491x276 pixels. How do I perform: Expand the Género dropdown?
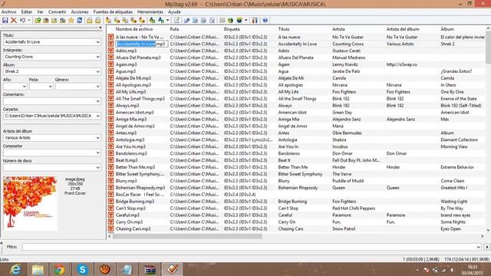click(97, 87)
